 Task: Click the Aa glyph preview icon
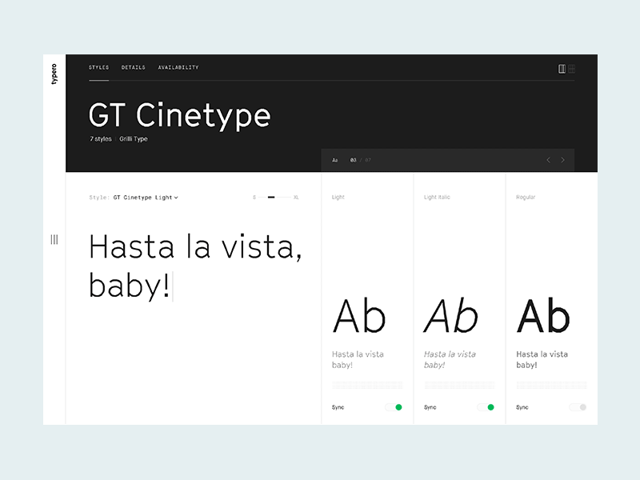(x=334, y=160)
